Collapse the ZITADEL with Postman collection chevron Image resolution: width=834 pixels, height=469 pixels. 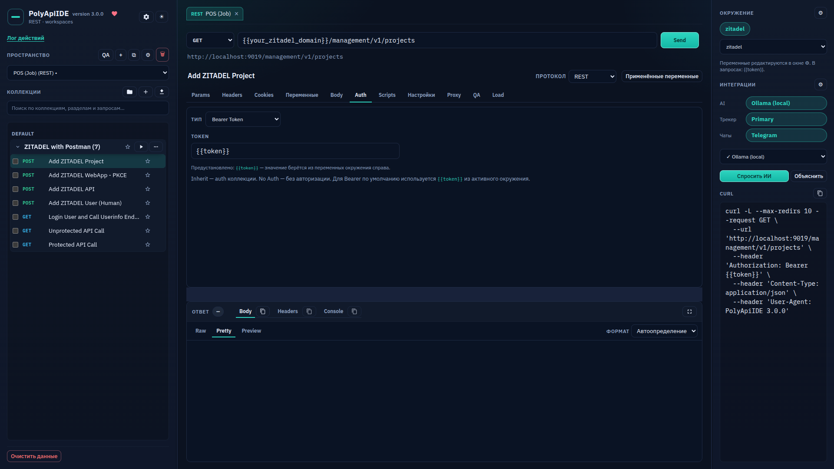tap(18, 147)
